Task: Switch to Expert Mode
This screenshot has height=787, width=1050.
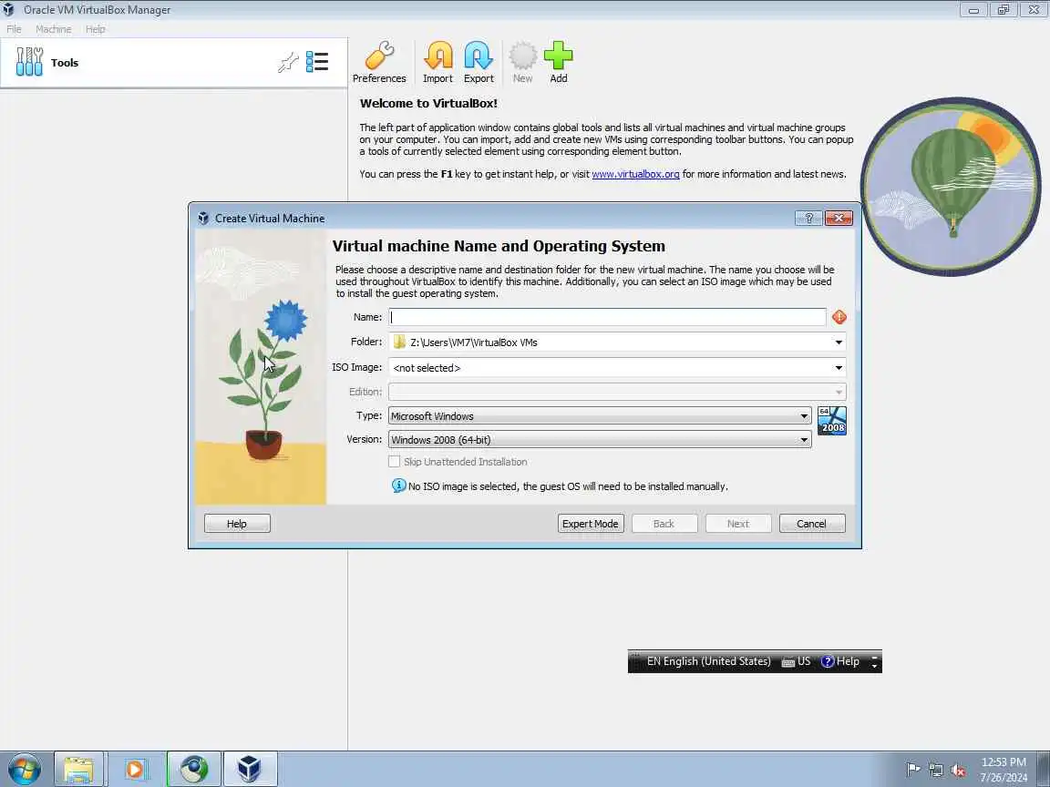Action: pyautogui.click(x=591, y=524)
